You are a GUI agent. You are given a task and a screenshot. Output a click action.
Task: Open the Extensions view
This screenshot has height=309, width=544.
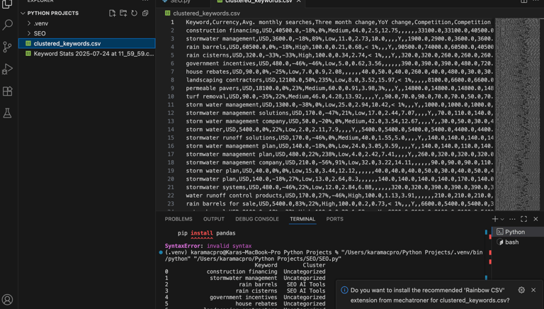click(7, 91)
